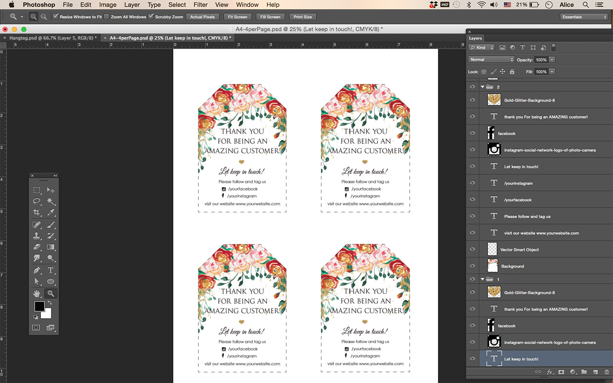Select the Magic Wand tool

51,201
